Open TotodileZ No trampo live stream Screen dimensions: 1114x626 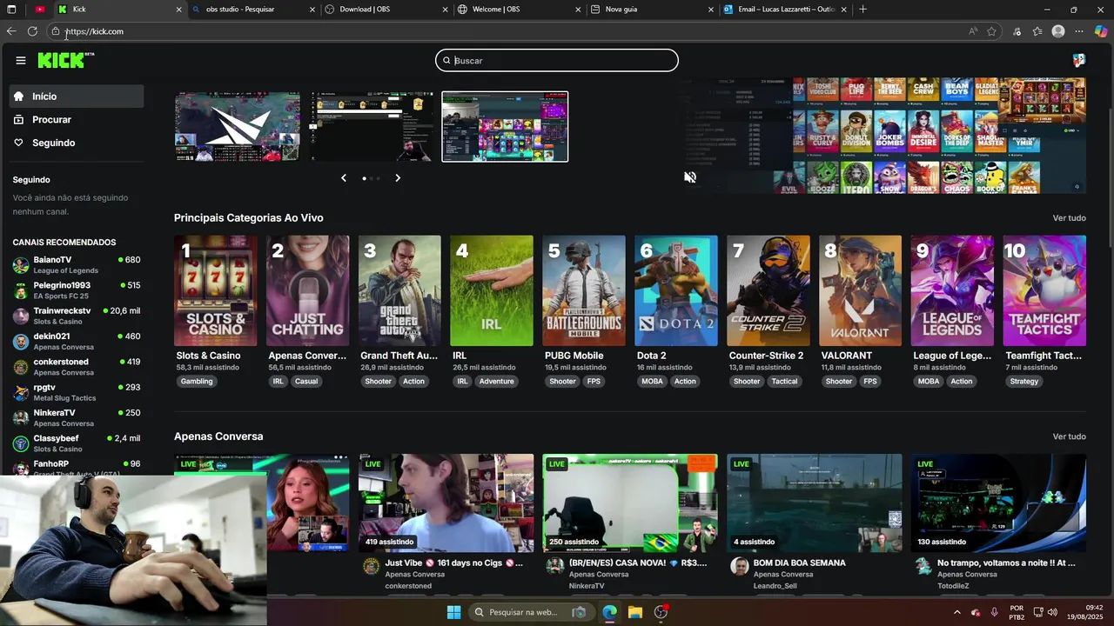point(998,503)
